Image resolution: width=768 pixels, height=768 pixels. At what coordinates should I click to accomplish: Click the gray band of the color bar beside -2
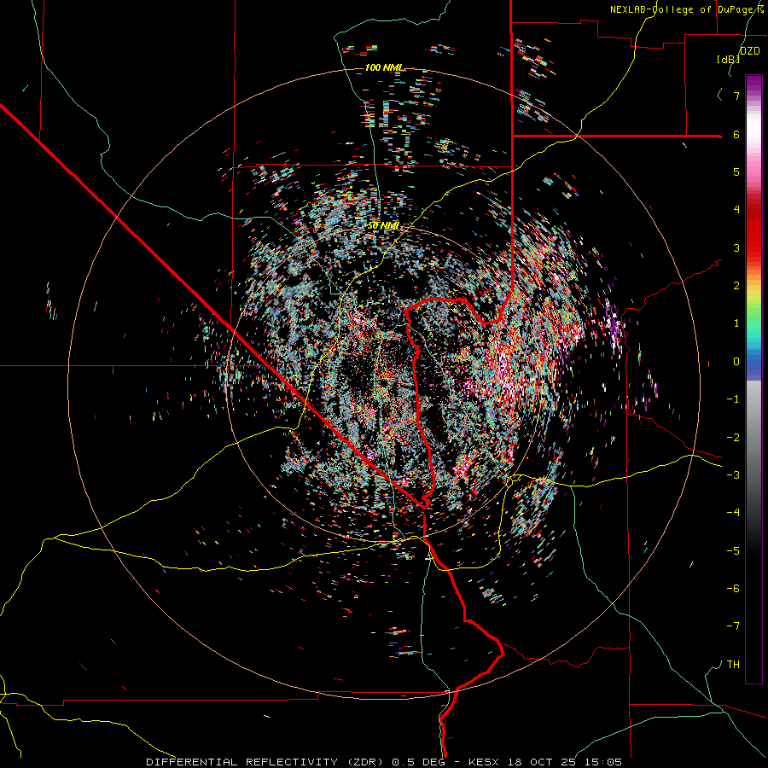[x=753, y=438]
